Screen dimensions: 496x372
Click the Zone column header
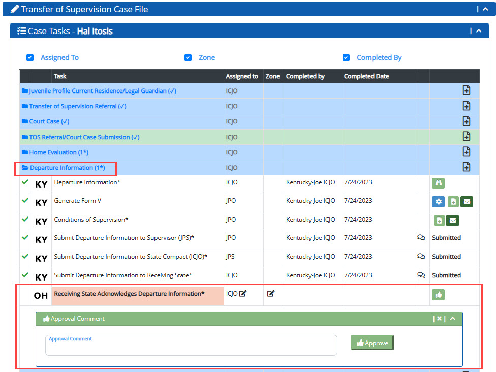(x=273, y=76)
